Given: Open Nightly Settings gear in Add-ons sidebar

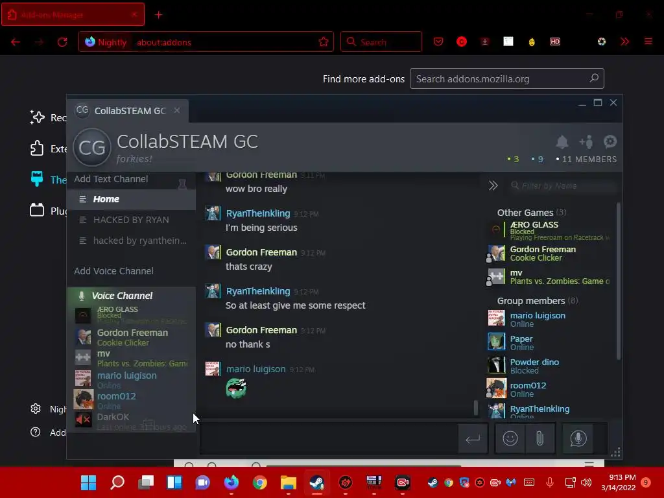Looking at the screenshot, I should coord(36,409).
